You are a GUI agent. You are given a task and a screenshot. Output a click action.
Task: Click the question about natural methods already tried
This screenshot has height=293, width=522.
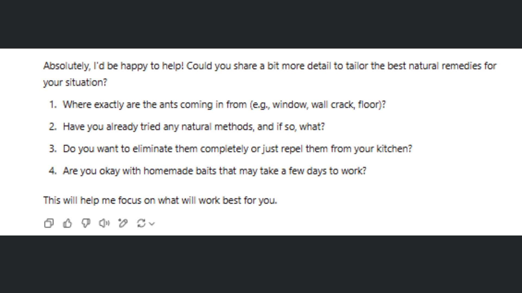[194, 127]
